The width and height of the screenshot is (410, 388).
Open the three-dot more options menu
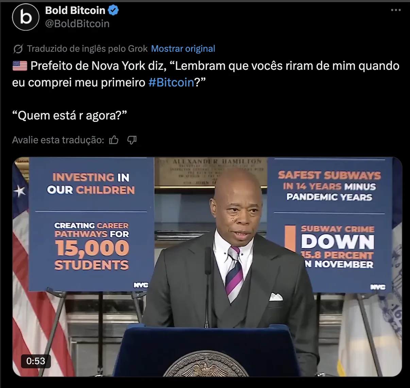[396, 10]
